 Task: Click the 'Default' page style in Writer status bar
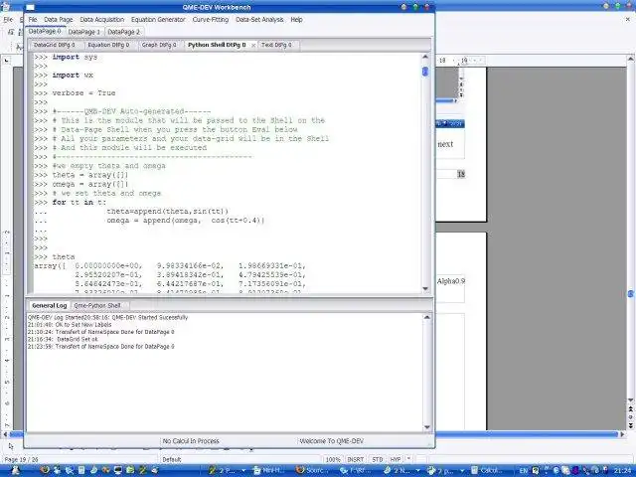coord(172,459)
